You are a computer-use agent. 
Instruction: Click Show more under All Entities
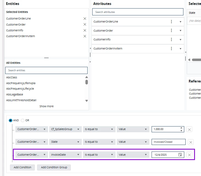point(46,106)
